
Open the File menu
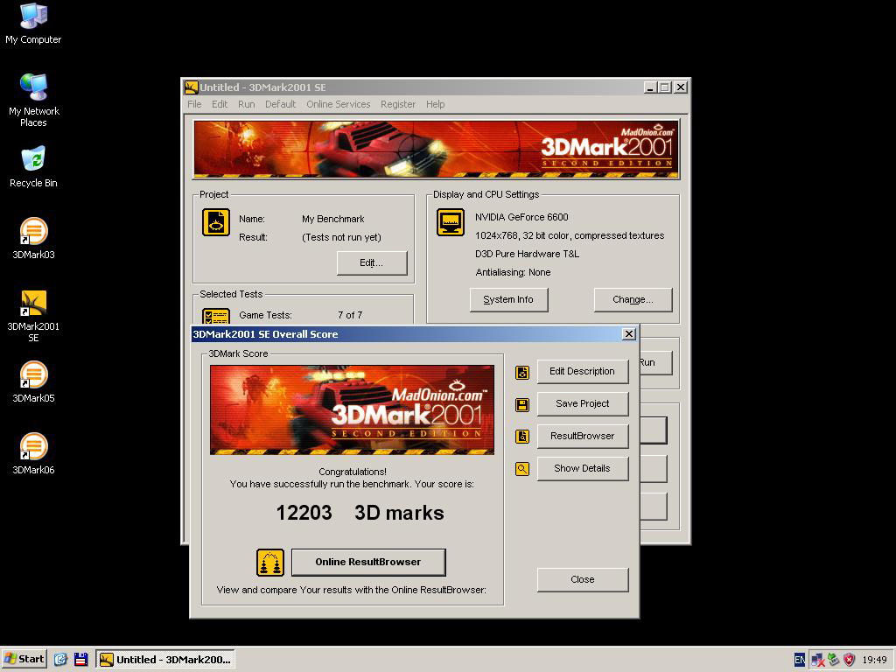(194, 104)
